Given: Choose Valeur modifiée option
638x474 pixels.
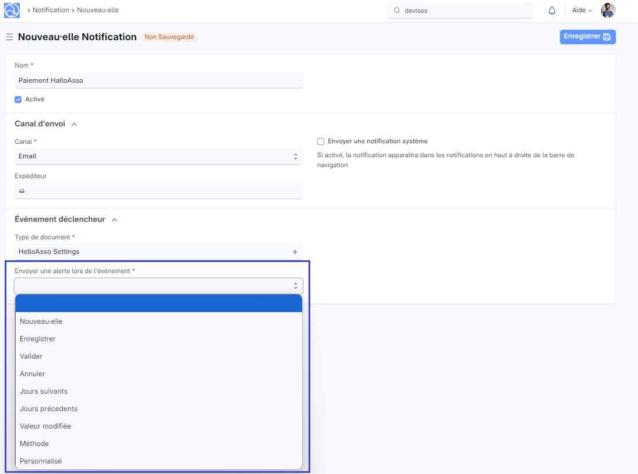Looking at the screenshot, I should (45, 426).
